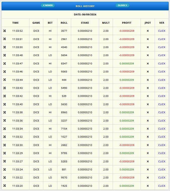Click the jackpot X mark for roll 3577
170x191 pixels.
click(x=148, y=31)
